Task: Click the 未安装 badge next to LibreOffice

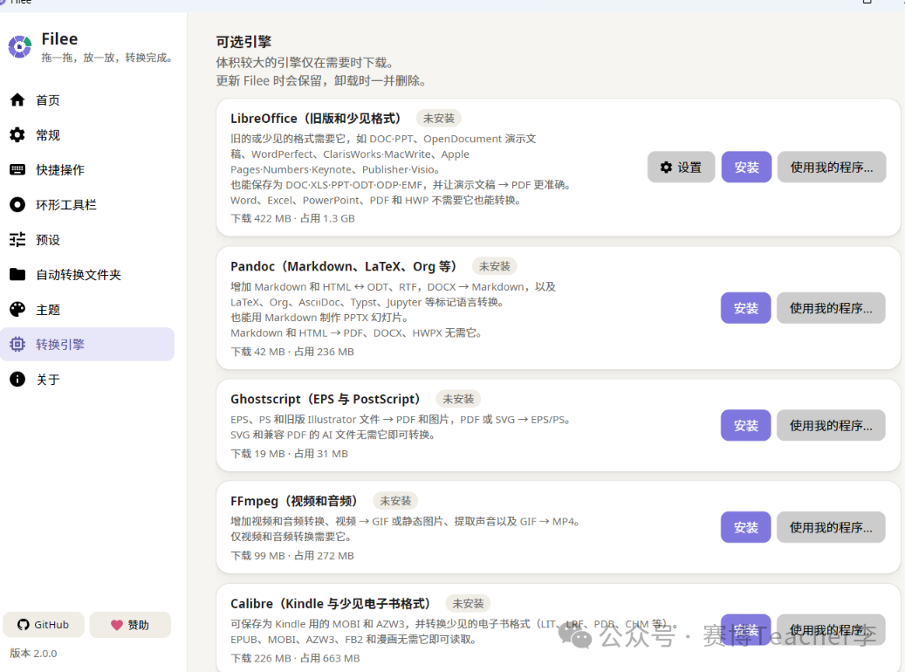Action: point(439,119)
